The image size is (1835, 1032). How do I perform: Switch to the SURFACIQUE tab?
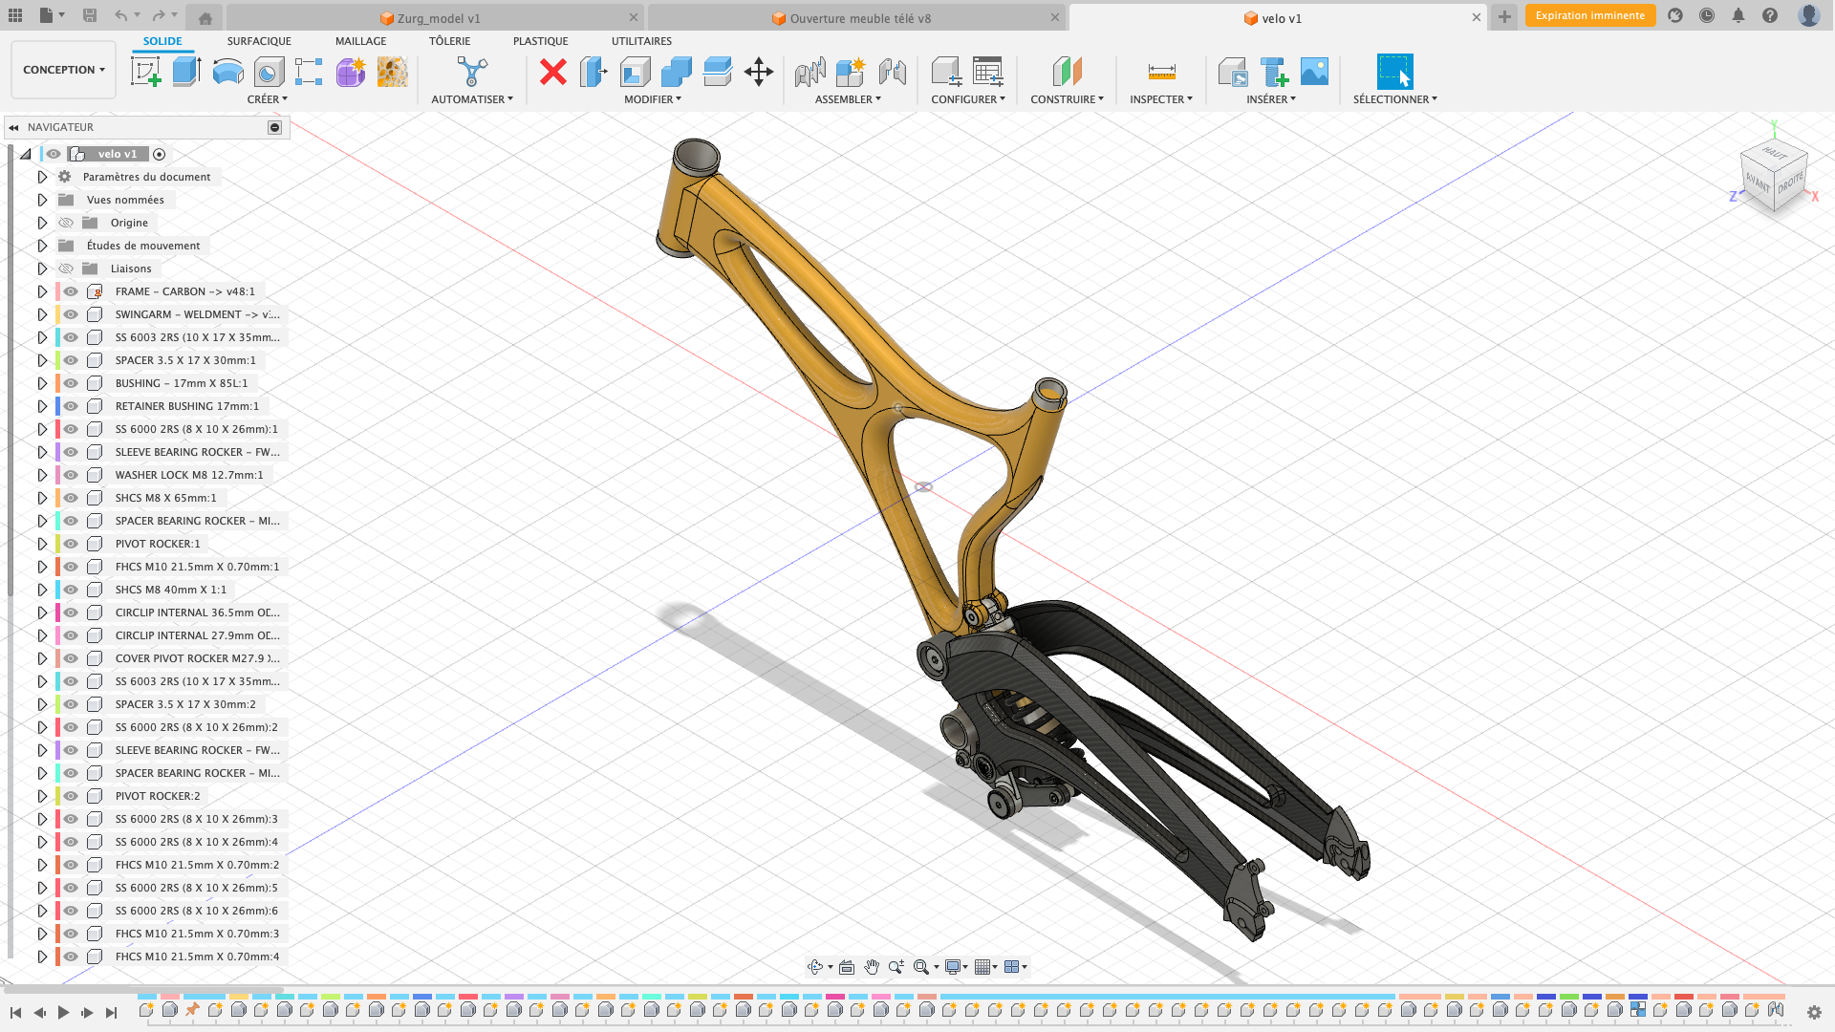(x=259, y=41)
